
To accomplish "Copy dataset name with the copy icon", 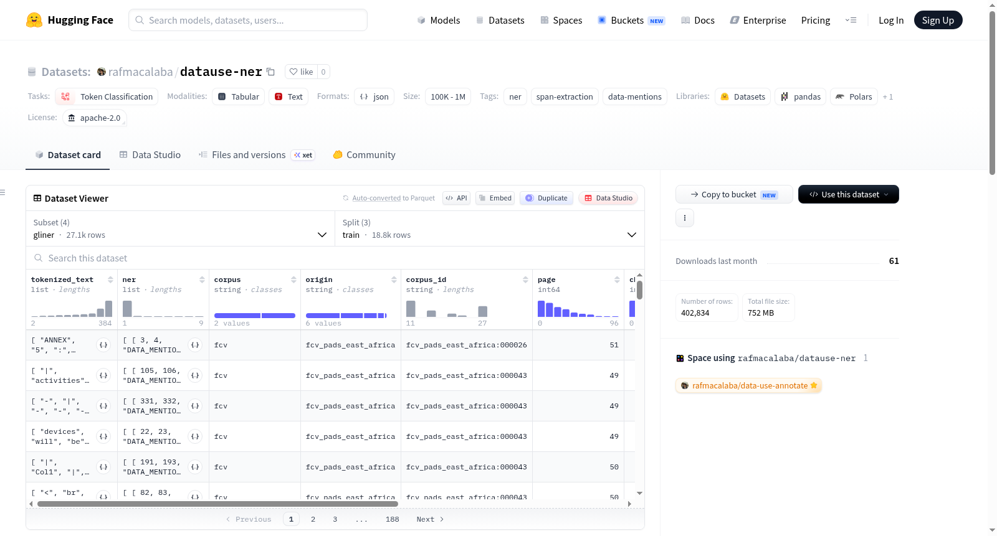I will click(x=270, y=72).
